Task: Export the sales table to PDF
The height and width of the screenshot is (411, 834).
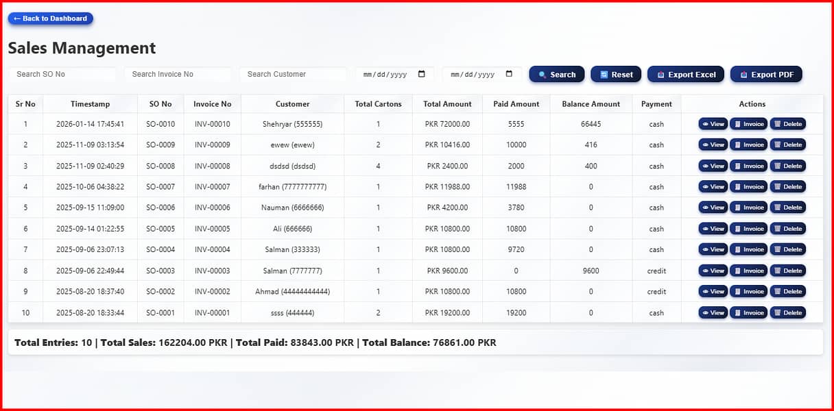Action: 766,74
